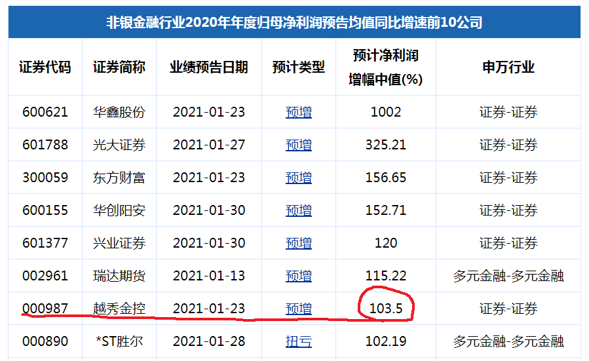This screenshot has width=589, height=361.
Task: Click the growth value 102.19
Action: (x=386, y=341)
